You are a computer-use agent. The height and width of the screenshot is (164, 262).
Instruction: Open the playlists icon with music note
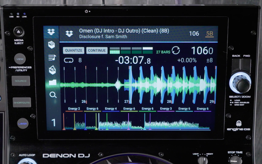coord(52,57)
